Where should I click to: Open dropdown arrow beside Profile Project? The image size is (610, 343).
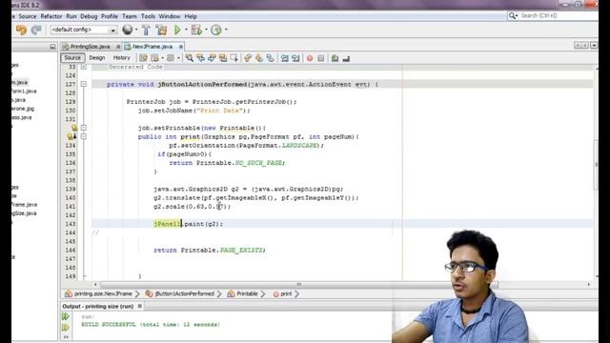(226, 30)
